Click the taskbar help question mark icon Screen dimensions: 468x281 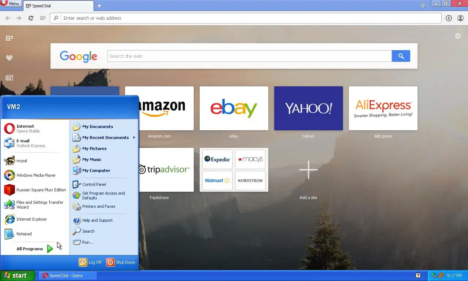point(418,276)
